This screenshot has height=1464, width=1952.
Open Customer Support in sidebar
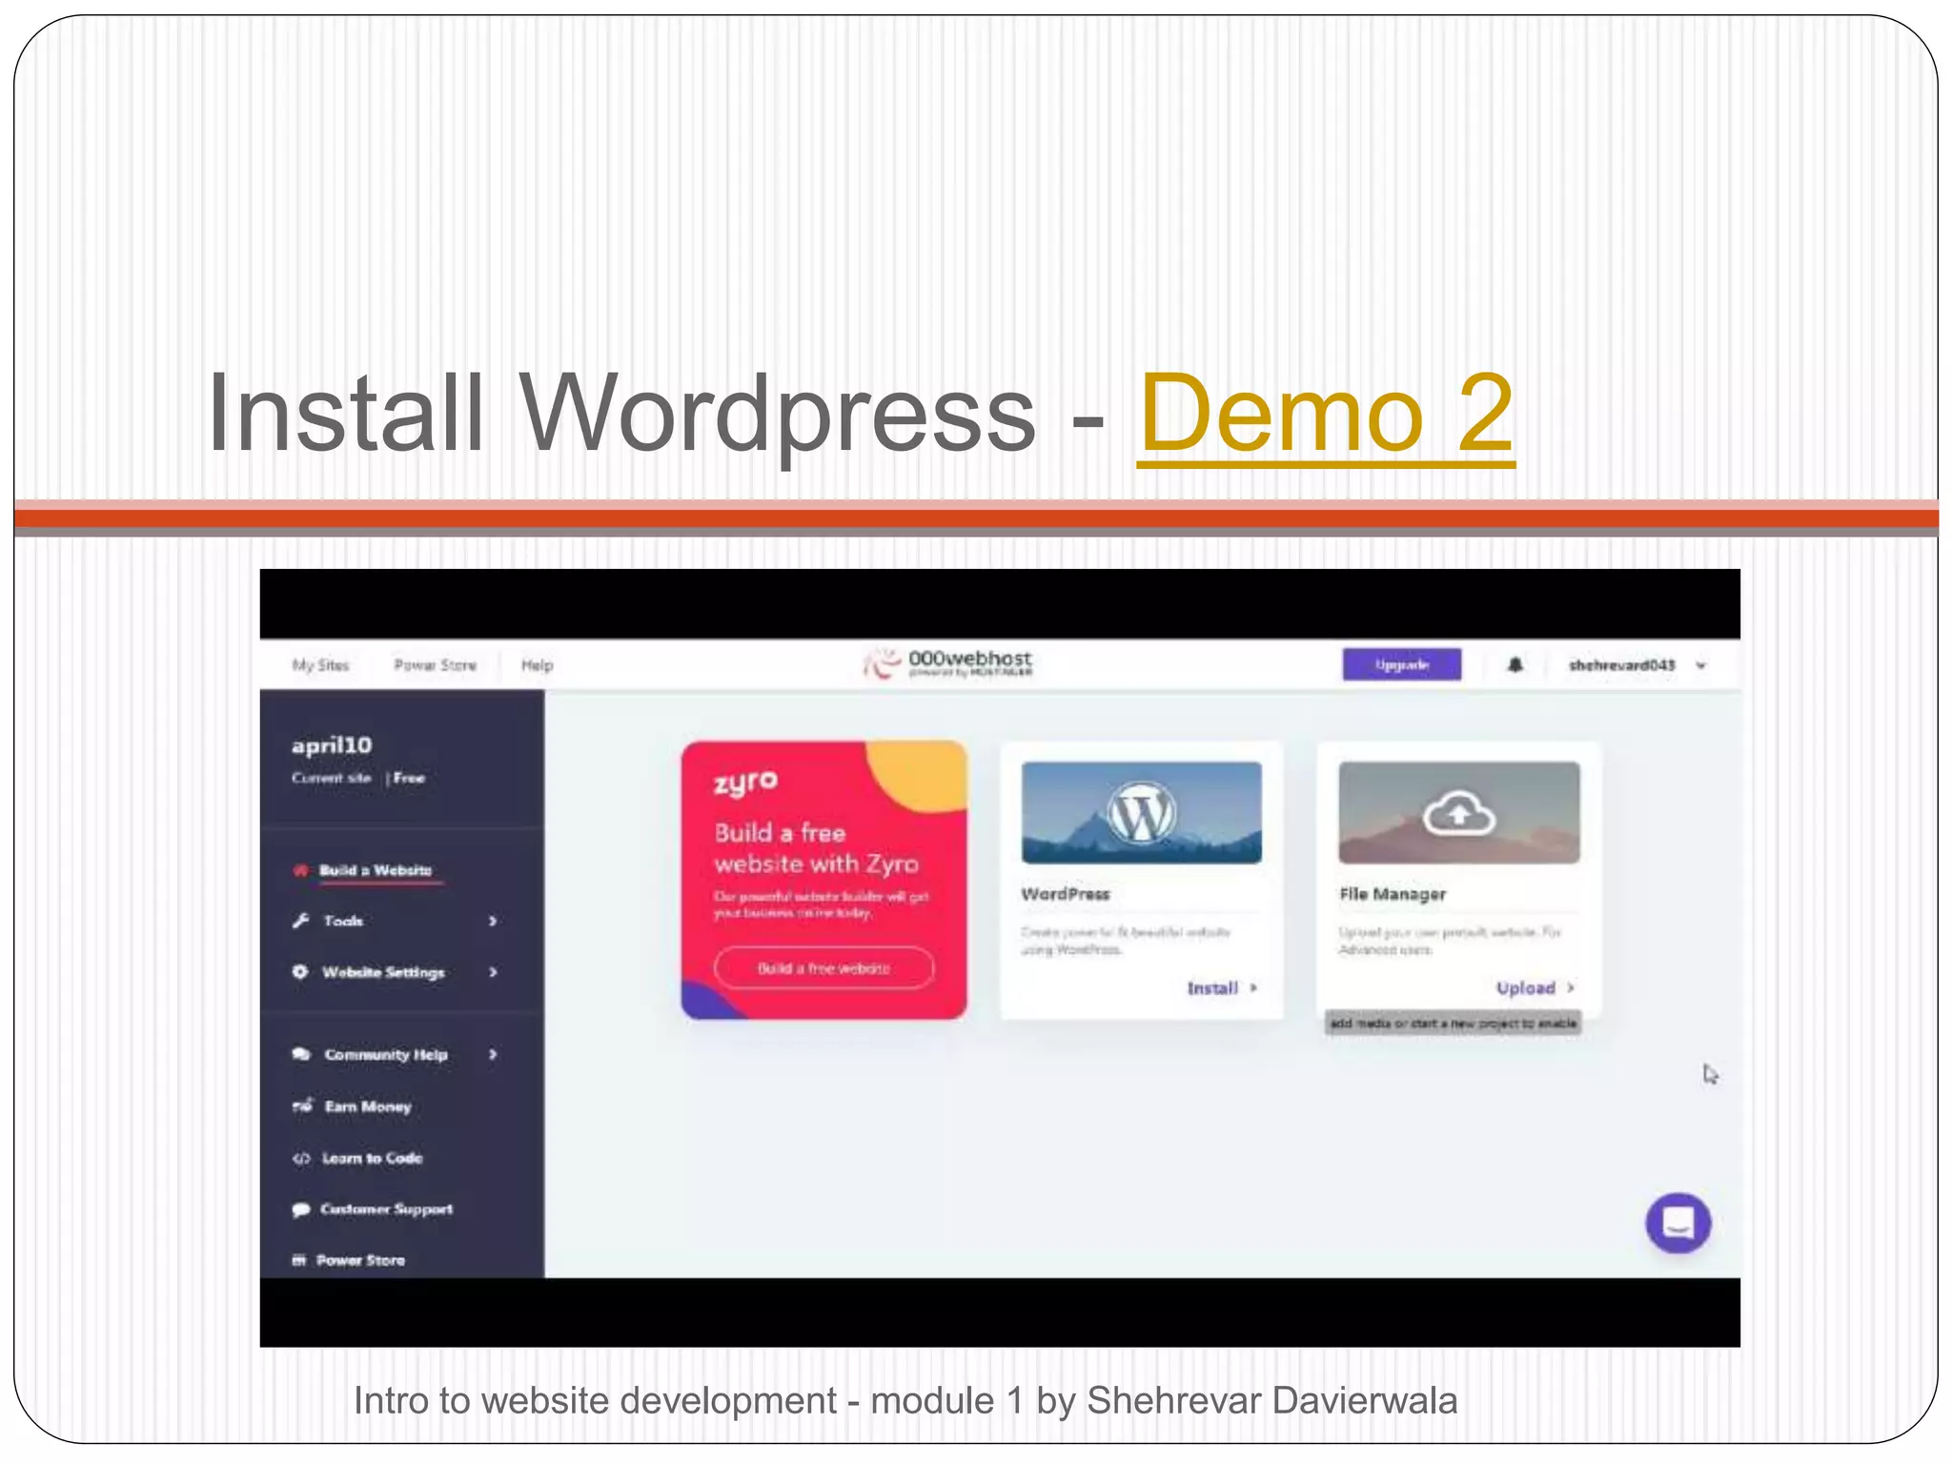coord(386,1209)
